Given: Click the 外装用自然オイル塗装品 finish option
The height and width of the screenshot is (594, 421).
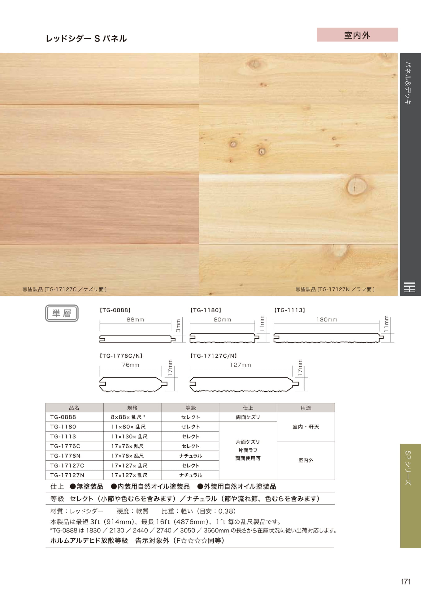Looking at the screenshot, I should (237, 487).
